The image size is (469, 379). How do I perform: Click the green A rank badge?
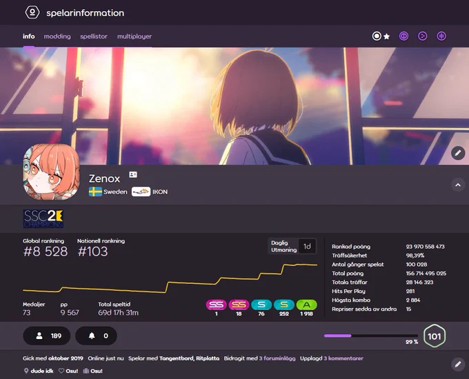307,305
